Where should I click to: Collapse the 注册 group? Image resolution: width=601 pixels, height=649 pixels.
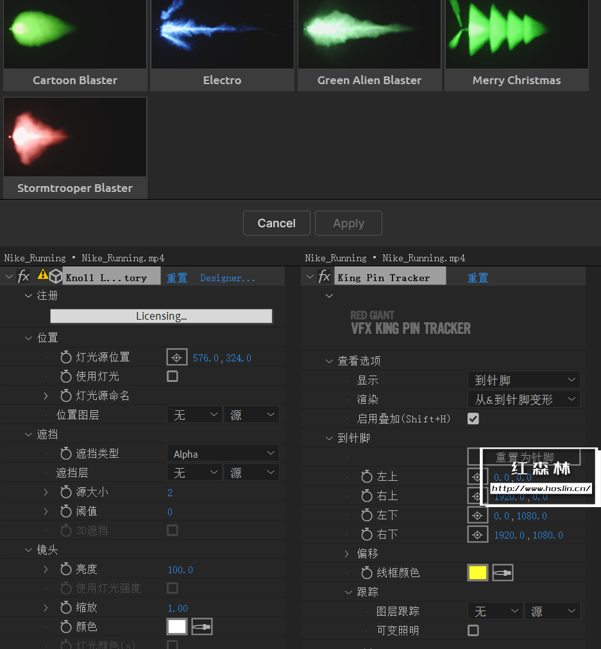point(28,295)
